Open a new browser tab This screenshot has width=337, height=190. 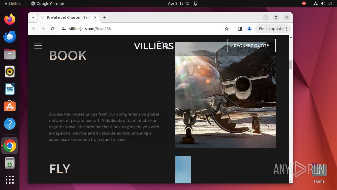click(x=105, y=17)
